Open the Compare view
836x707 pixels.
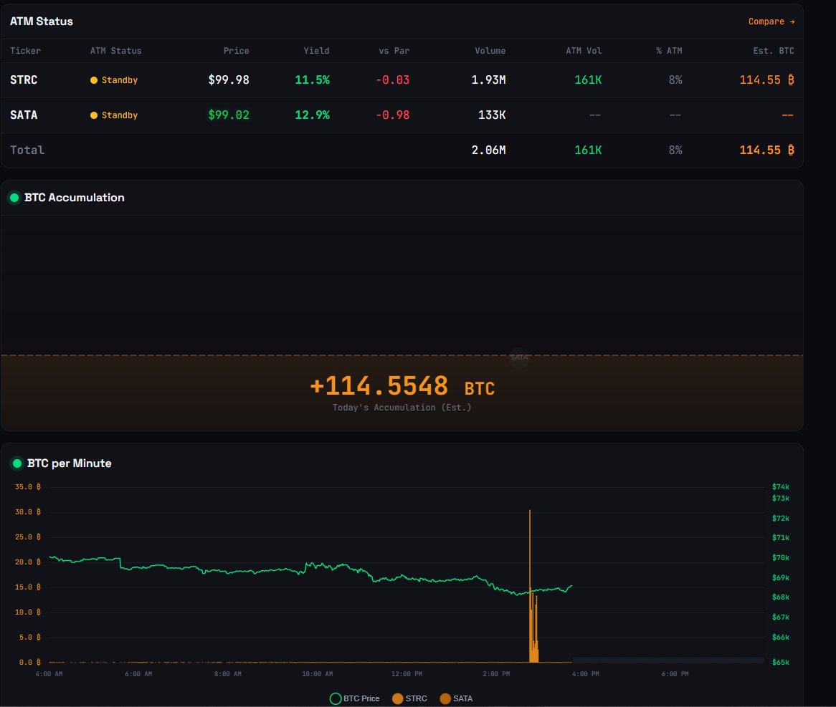(x=766, y=21)
